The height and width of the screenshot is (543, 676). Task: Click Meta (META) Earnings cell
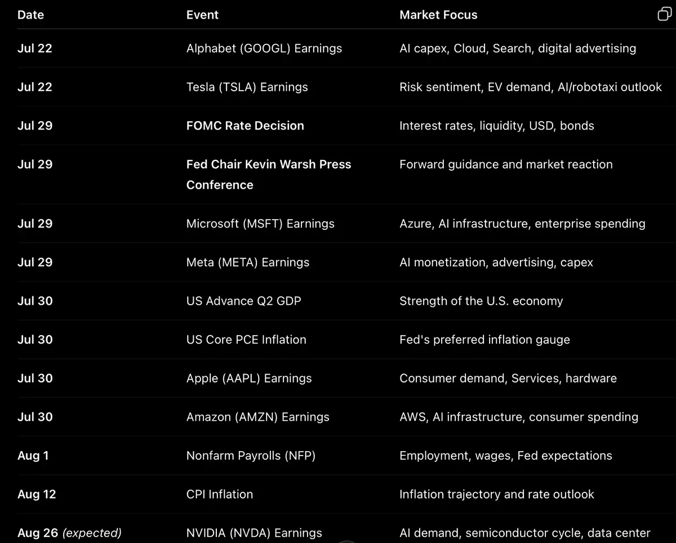coord(248,262)
